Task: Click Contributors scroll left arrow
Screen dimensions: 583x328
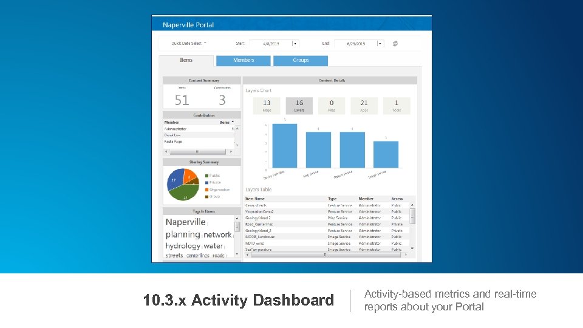Action: 166,152
